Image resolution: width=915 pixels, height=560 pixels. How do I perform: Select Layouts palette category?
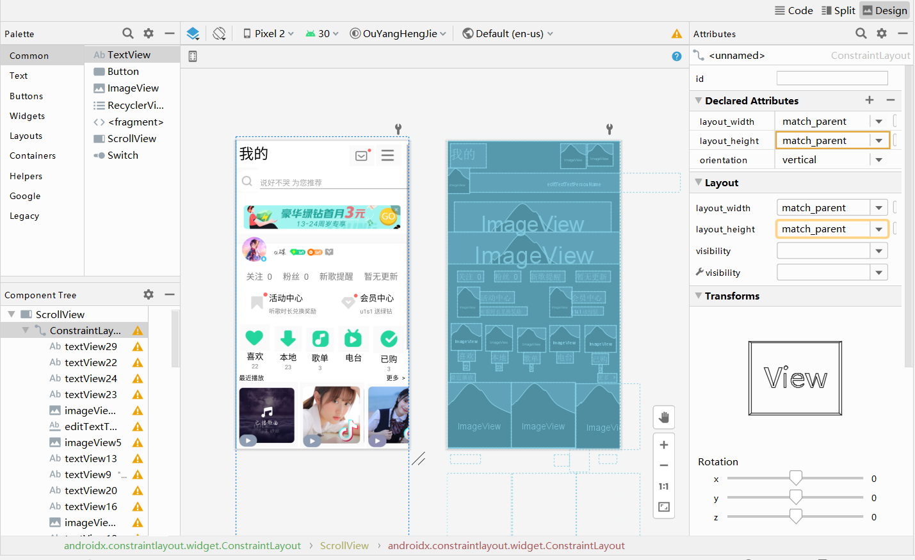coord(42,136)
